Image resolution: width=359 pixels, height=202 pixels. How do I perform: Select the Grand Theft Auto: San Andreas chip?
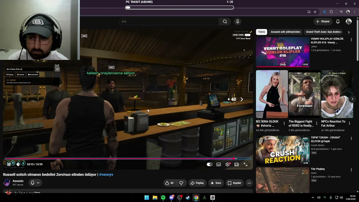pyautogui.click(x=324, y=32)
